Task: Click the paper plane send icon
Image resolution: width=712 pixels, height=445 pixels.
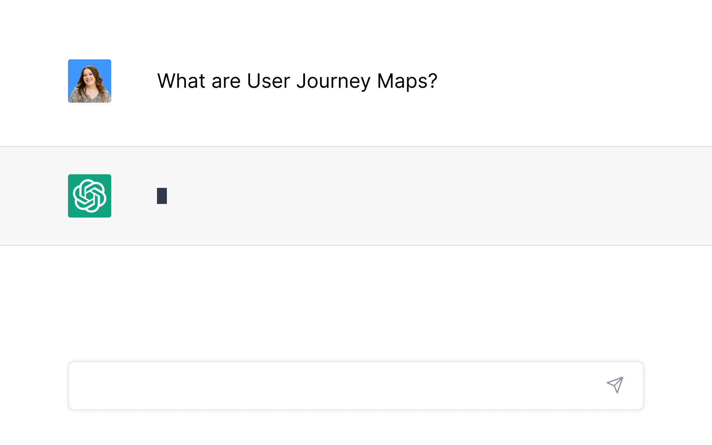Action: [x=615, y=385]
